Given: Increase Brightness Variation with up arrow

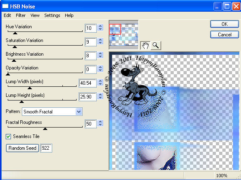Looking at the screenshot, I should coord(100,53).
